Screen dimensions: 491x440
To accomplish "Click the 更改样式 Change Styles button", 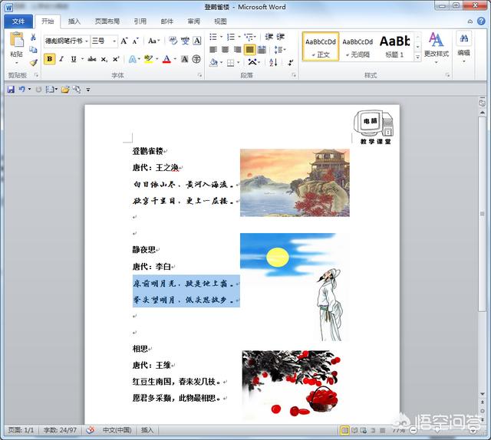I will [437, 48].
